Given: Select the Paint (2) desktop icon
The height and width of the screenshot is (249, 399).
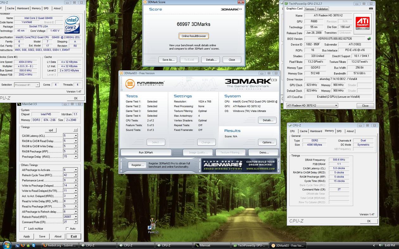Looking at the screenshot, I should coord(153,226).
